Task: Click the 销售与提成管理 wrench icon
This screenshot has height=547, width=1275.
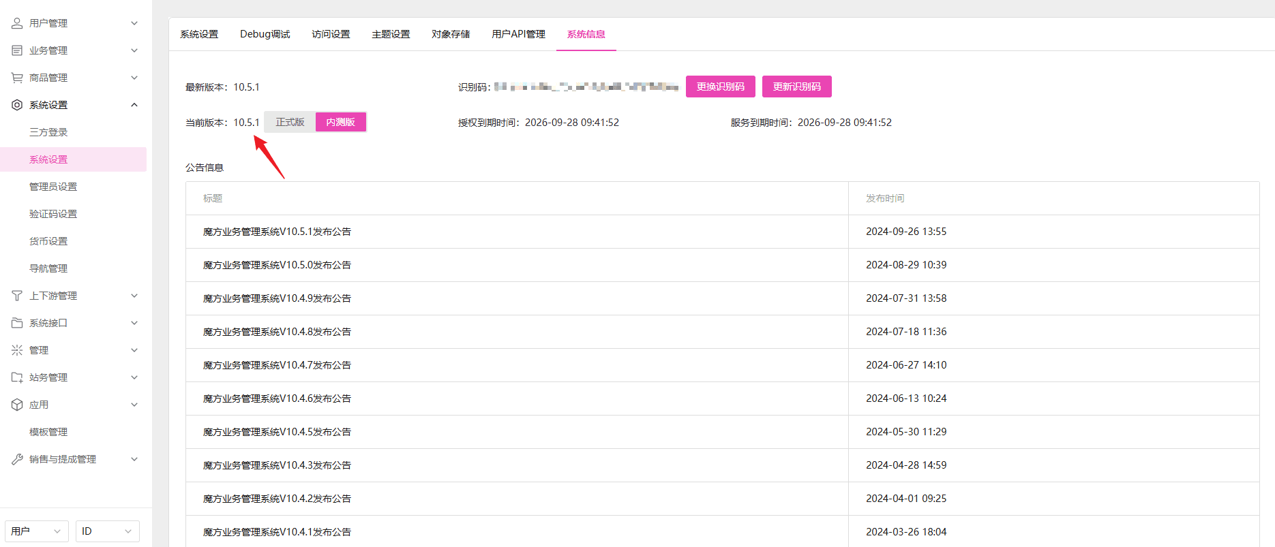Action: coord(17,459)
